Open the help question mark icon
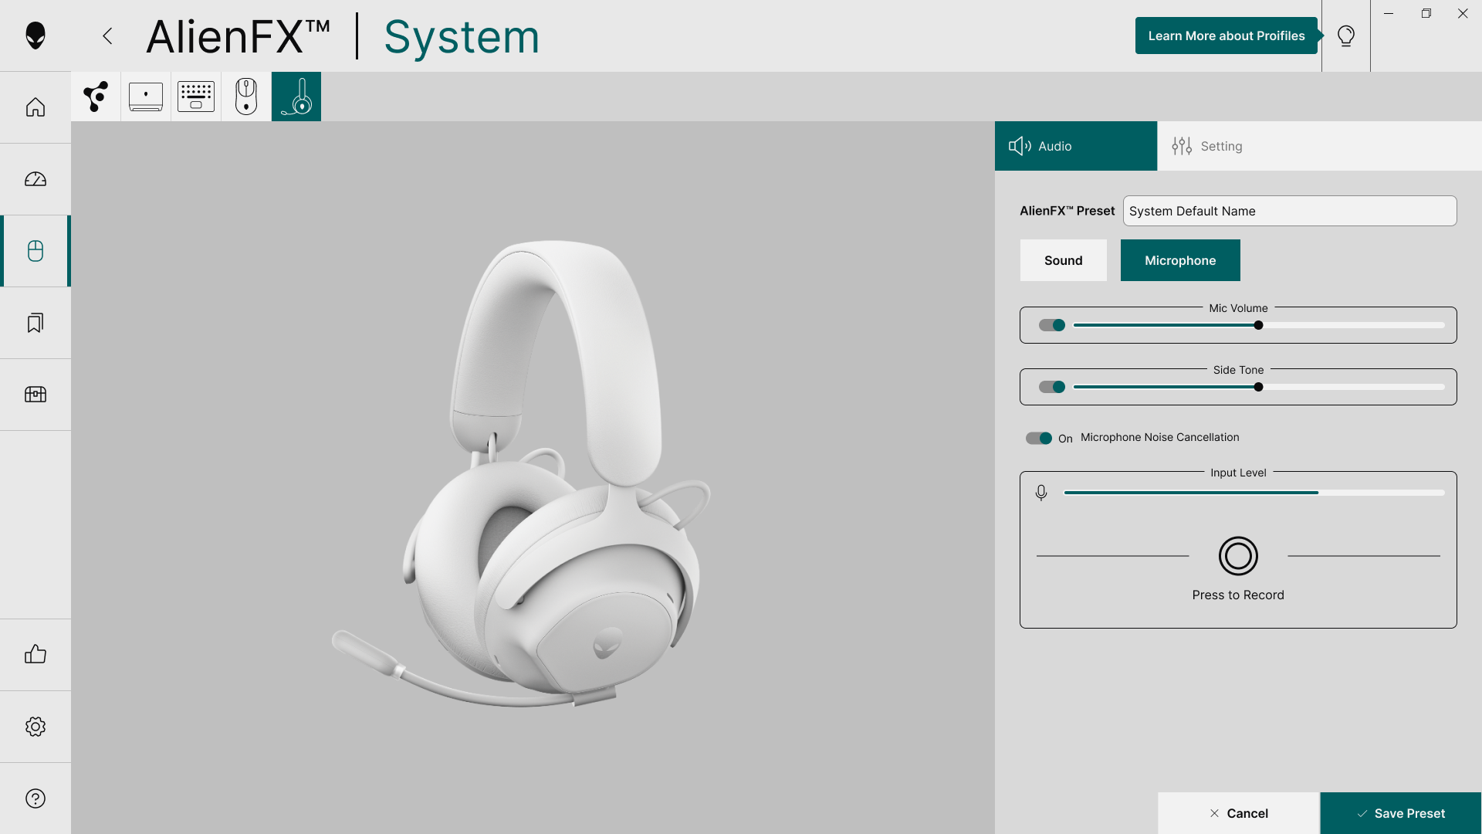 tap(36, 798)
